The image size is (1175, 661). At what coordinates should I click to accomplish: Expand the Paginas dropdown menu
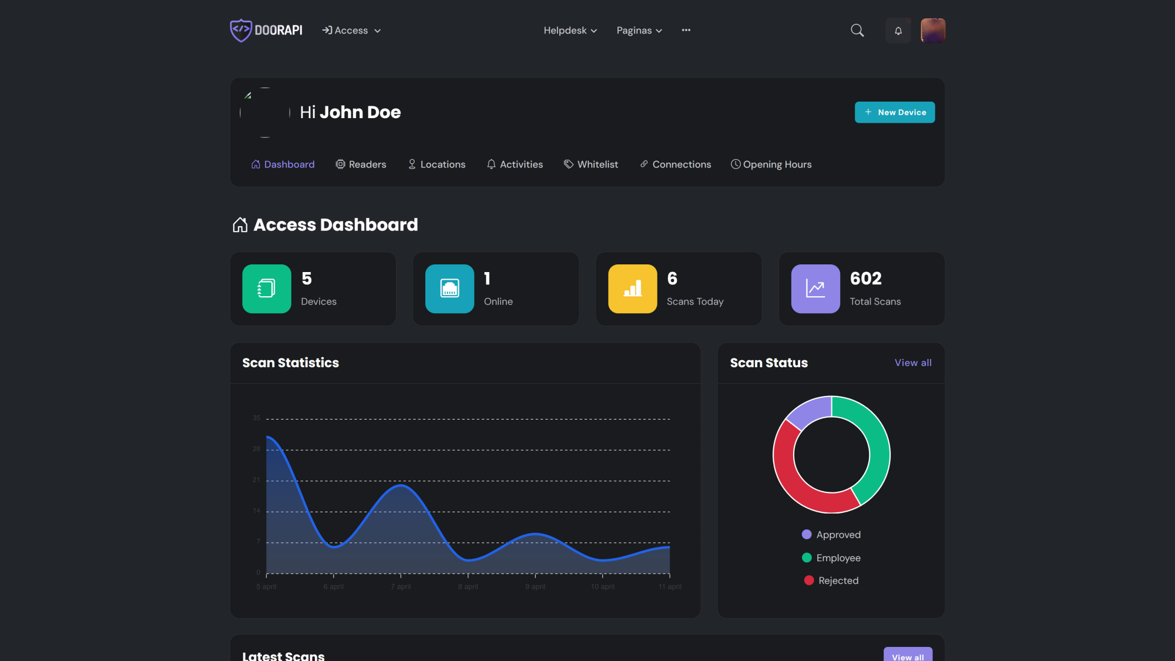pyautogui.click(x=639, y=31)
